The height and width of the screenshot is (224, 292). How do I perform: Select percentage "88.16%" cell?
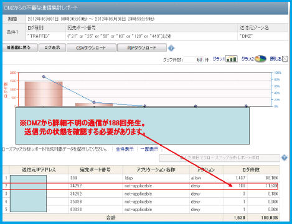(271, 178)
